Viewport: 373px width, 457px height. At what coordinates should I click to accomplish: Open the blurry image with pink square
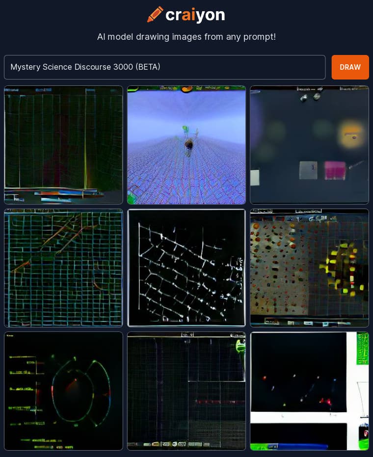(x=310, y=145)
